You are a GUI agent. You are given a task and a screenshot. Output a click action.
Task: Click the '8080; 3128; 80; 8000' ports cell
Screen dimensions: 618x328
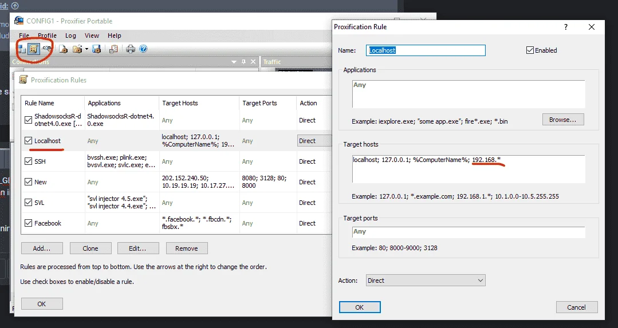[x=267, y=182]
